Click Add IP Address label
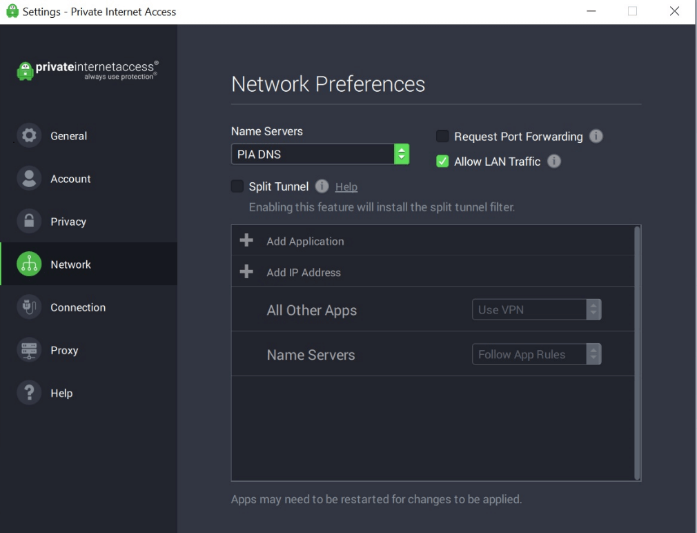This screenshot has height=533, width=697. tap(304, 272)
